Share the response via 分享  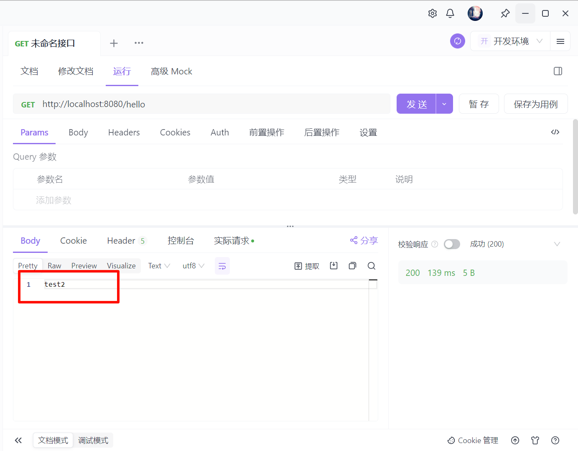point(364,240)
